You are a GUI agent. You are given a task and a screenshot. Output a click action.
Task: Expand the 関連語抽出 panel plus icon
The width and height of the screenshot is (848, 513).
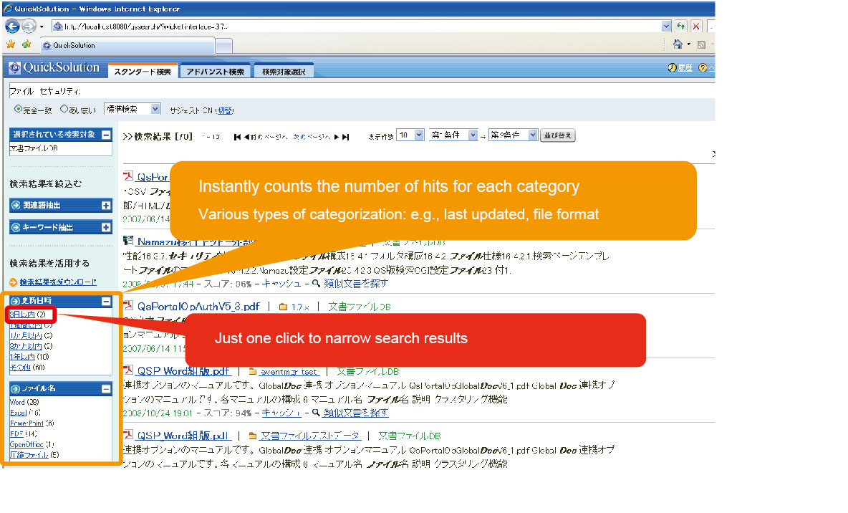pyautogui.click(x=106, y=206)
